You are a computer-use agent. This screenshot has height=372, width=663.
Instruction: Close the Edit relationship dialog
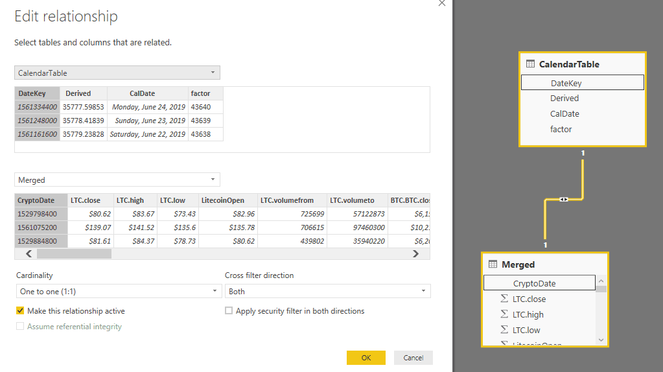[x=442, y=3]
